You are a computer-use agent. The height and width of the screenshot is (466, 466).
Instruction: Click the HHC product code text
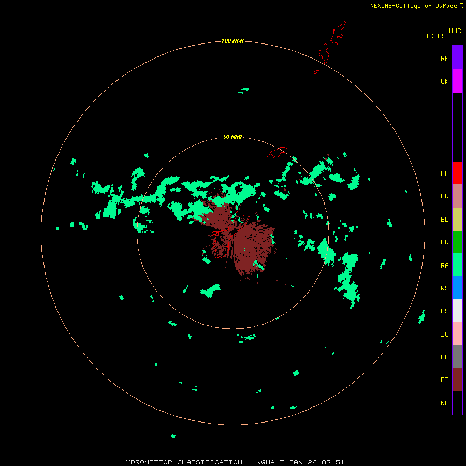(455, 31)
